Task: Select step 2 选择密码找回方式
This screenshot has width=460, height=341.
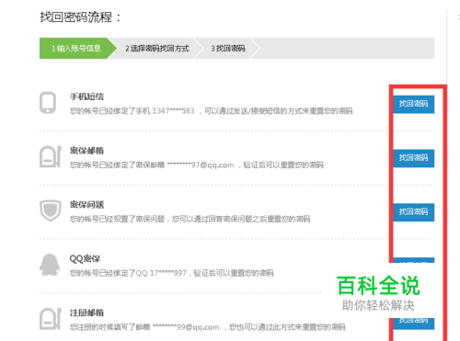Action: [157, 48]
